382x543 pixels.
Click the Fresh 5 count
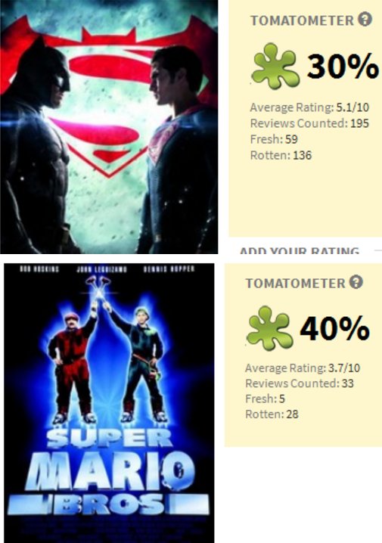point(265,399)
